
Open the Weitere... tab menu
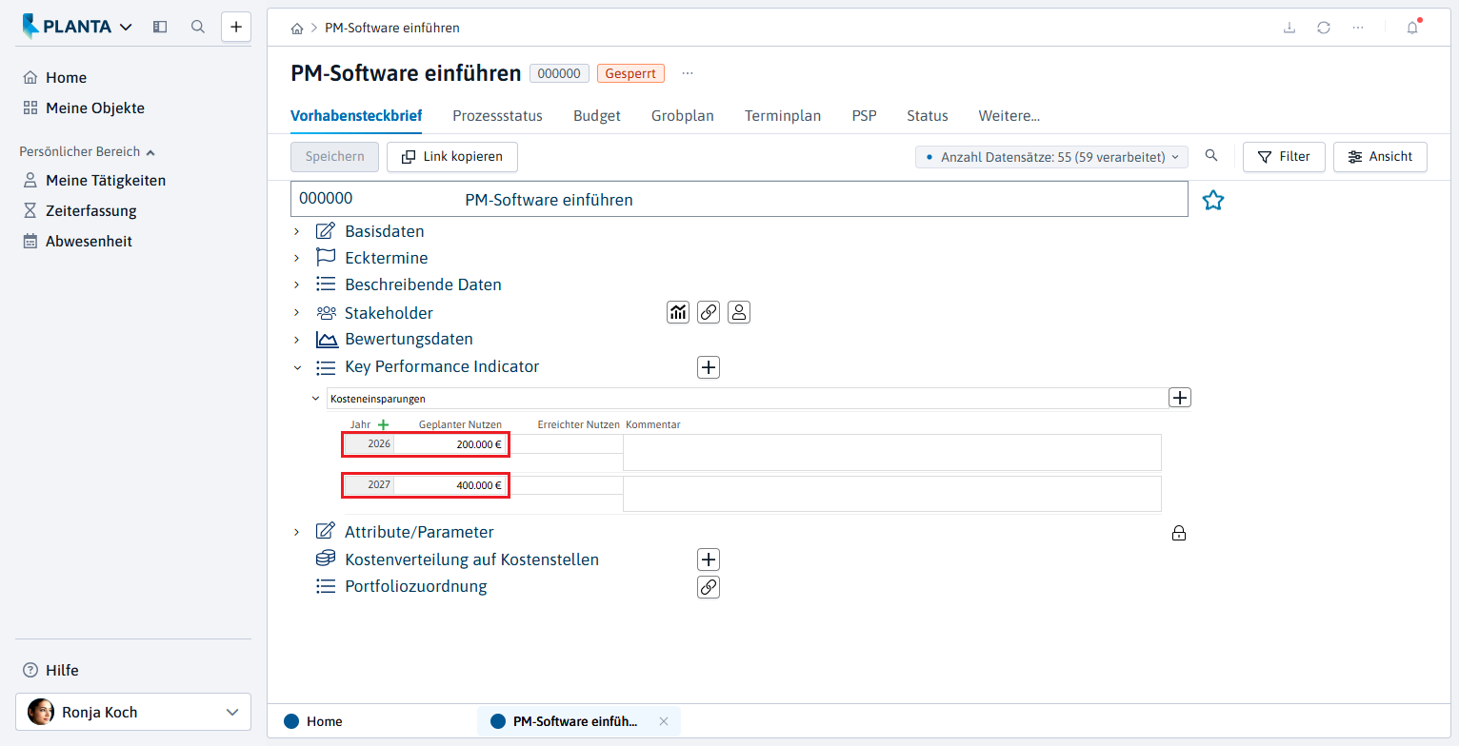[x=1009, y=116]
